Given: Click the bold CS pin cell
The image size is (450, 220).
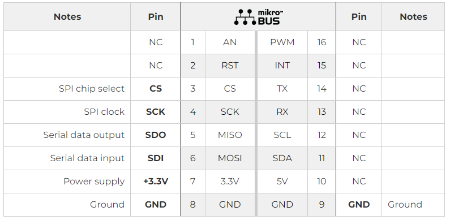Looking at the screenshot, I should point(156,89).
